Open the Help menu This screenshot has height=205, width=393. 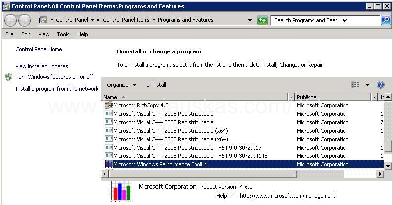tap(83, 34)
